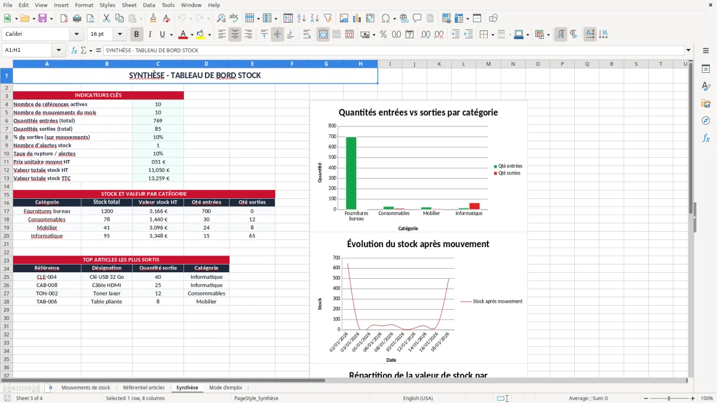
Task: Toggle Underline formatting
Action: point(163,35)
